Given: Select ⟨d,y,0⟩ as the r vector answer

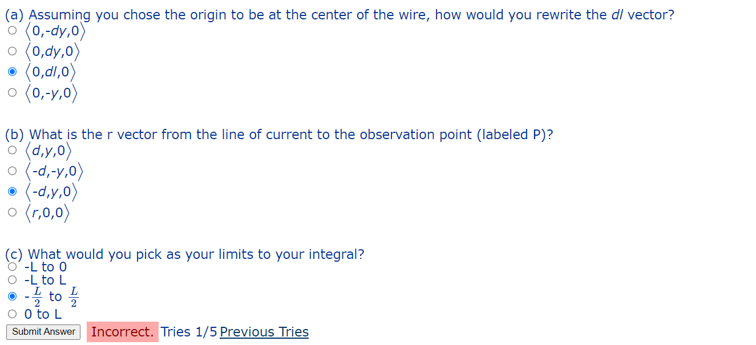Looking at the screenshot, I should pos(12,151).
